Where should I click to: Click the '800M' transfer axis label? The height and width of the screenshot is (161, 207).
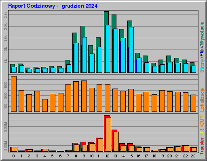click(6, 127)
